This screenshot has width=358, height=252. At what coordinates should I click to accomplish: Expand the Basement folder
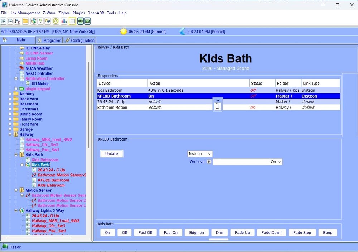coord(10,104)
